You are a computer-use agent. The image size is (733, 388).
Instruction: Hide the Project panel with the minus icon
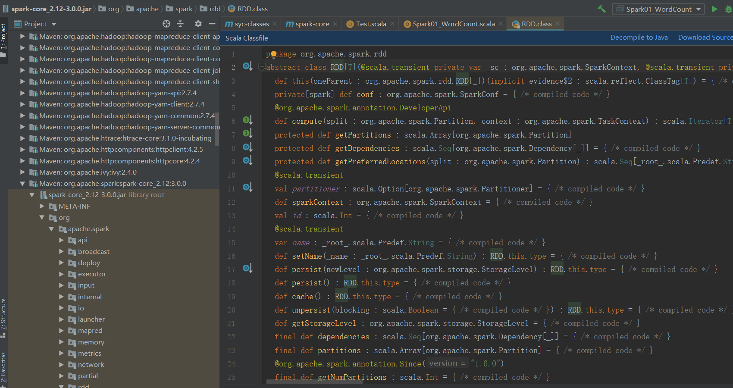tap(212, 24)
